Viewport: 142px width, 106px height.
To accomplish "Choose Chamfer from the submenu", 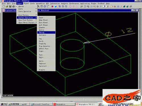I will coord(46,27).
